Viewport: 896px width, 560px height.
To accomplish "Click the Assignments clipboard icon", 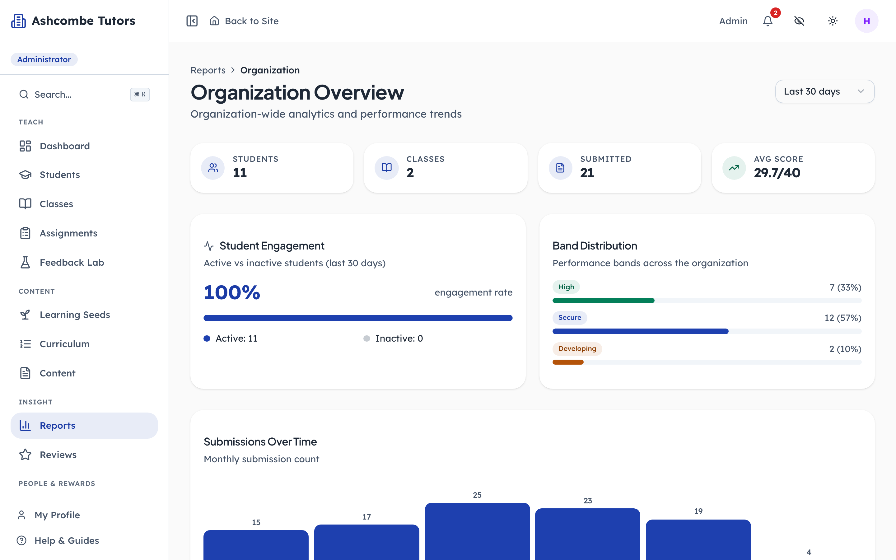I will [x=25, y=233].
